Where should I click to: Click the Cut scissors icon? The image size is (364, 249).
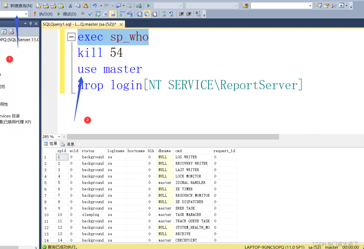click(x=70, y=6)
